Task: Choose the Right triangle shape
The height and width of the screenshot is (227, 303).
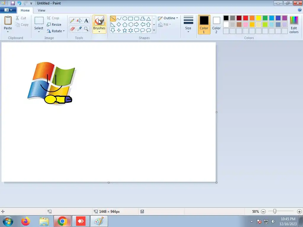Action: pos(113,25)
